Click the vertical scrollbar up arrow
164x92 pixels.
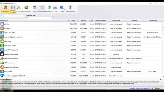[x=163, y=20]
